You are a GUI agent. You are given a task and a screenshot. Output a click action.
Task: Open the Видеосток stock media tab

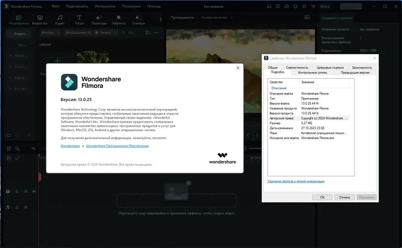[40, 20]
